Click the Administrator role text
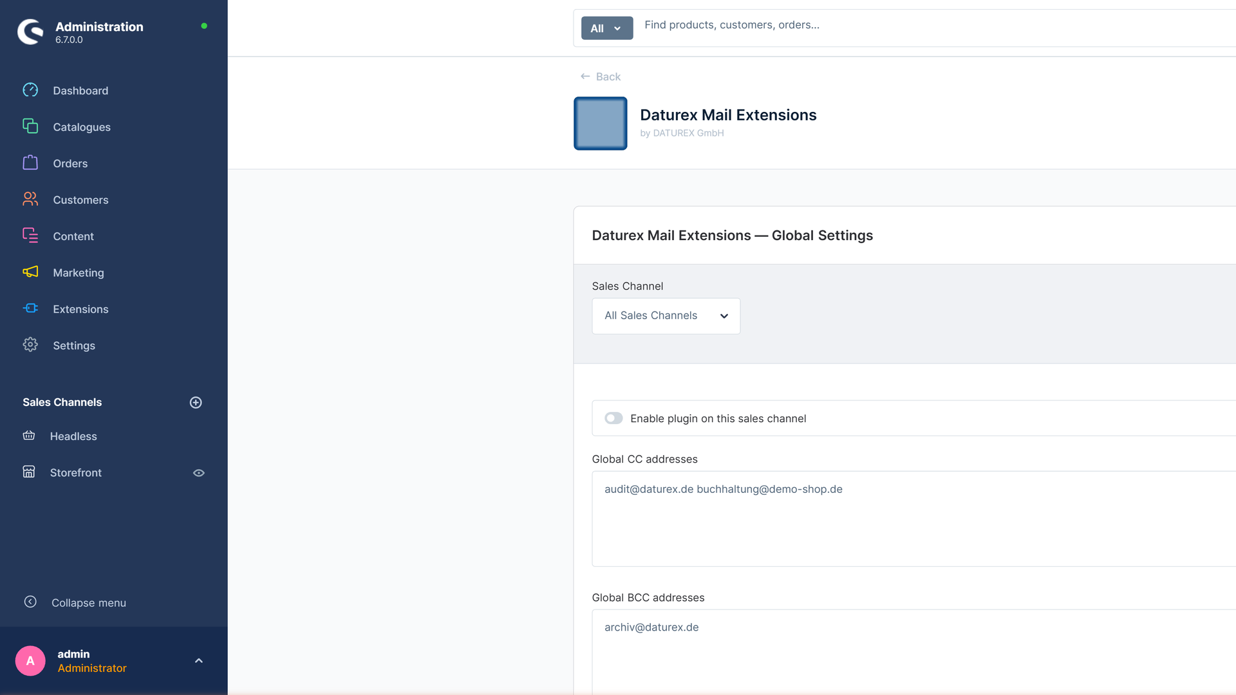The width and height of the screenshot is (1236, 695). pyautogui.click(x=92, y=668)
